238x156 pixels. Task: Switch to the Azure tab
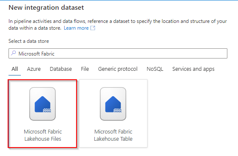tap(34, 69)
